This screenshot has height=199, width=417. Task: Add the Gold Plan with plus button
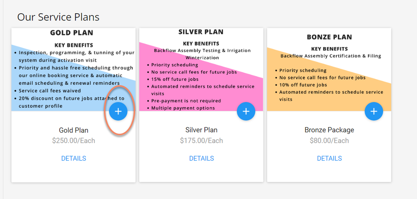click(x=118, y=111)
